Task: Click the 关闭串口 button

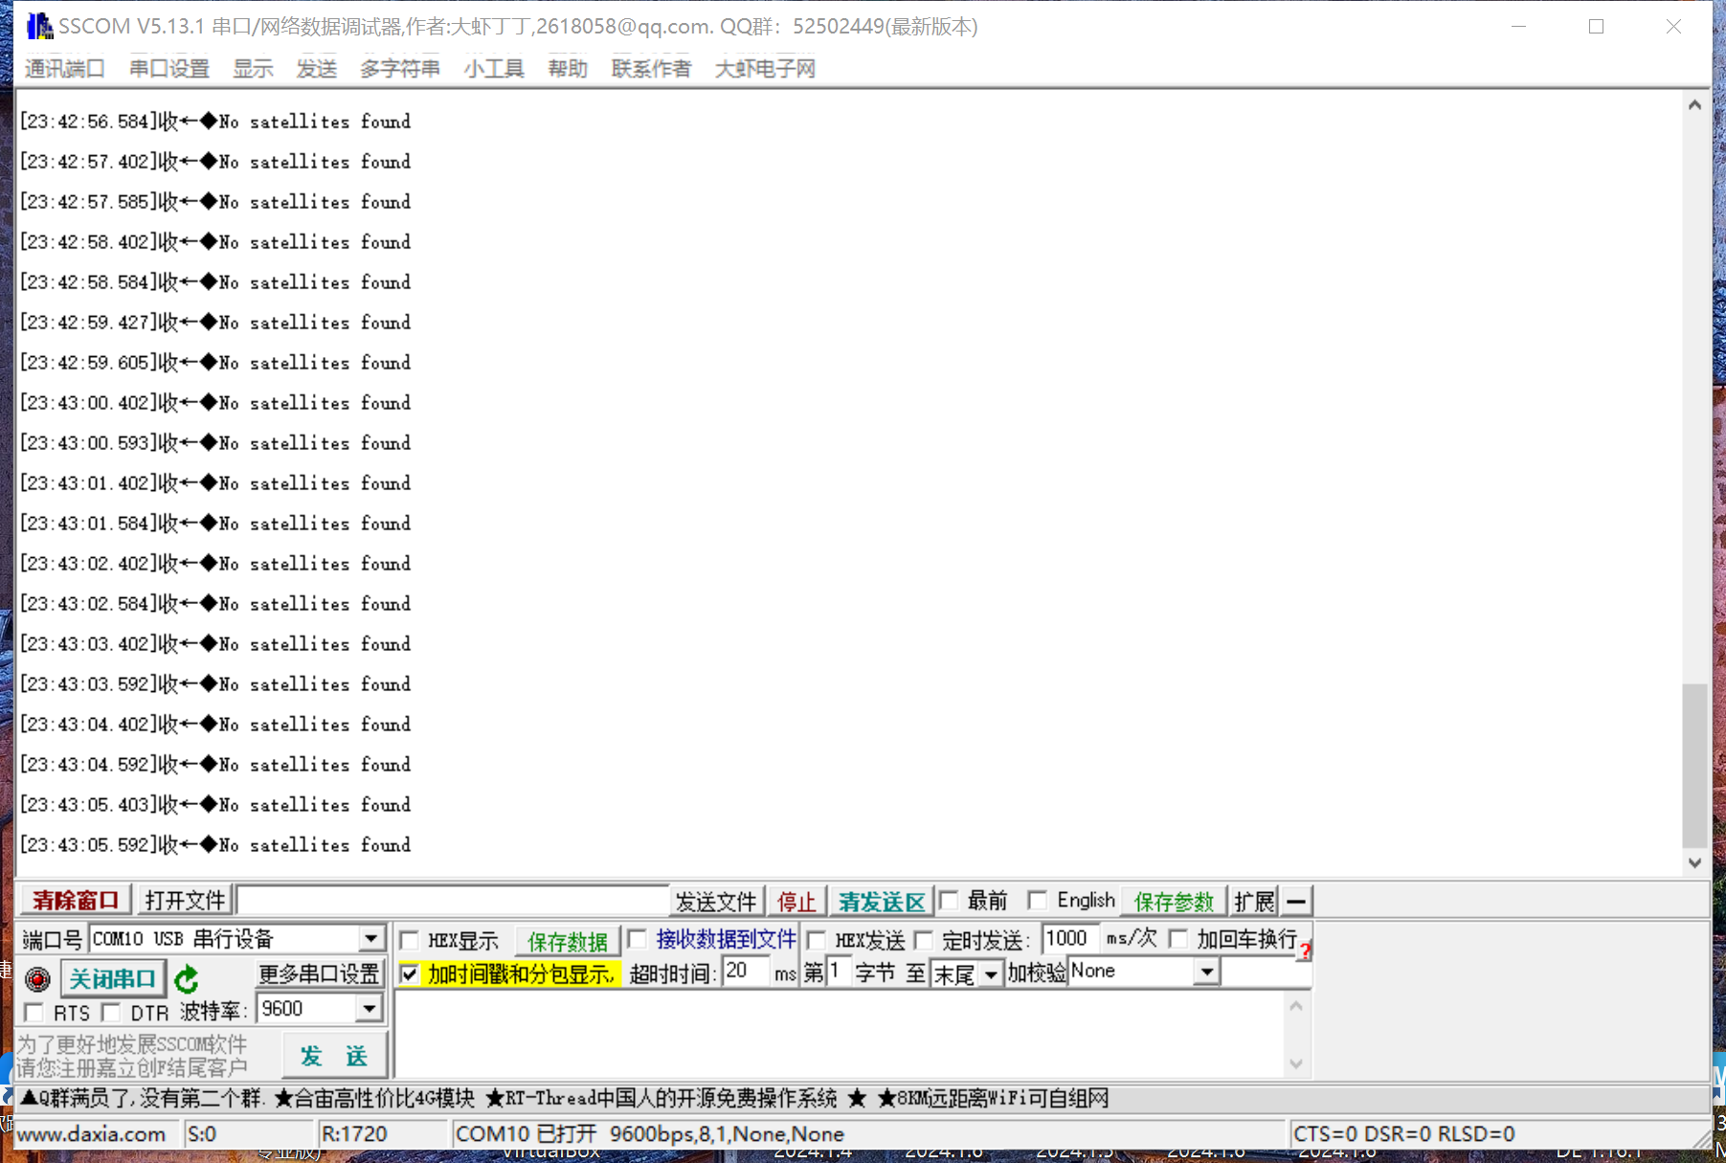Action: [112, 979]
